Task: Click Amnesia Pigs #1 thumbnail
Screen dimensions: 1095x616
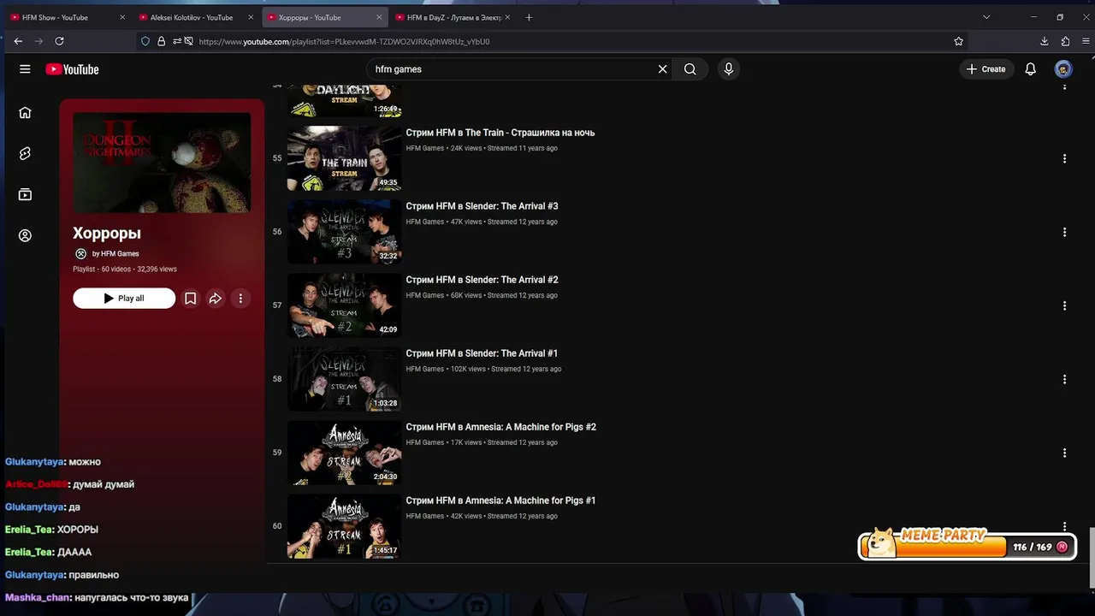Action: click(344, 526)
